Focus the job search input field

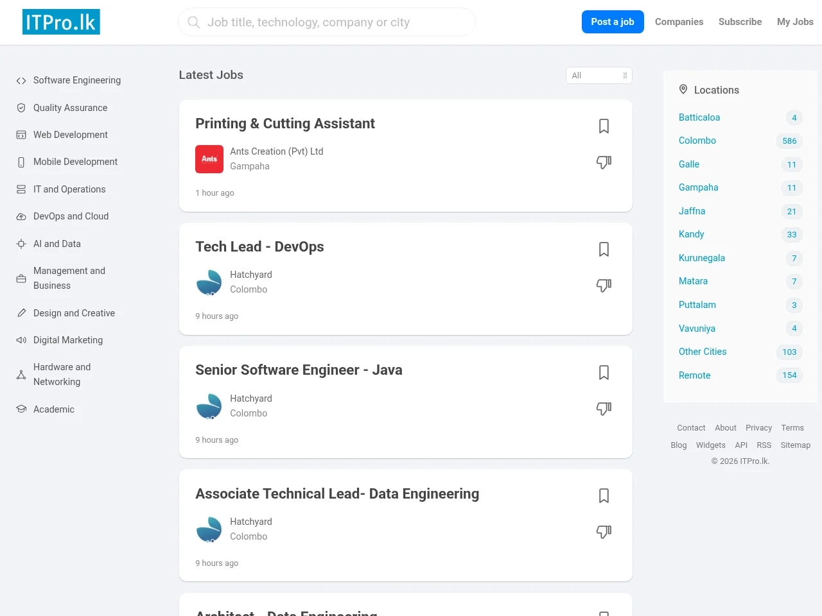coord(327,22)
